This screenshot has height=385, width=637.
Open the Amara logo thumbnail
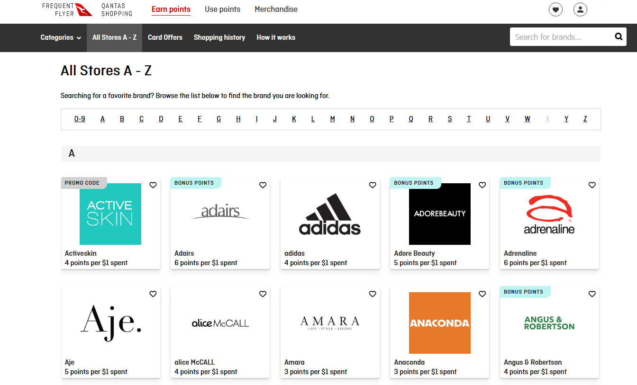(x=330, y=323)
